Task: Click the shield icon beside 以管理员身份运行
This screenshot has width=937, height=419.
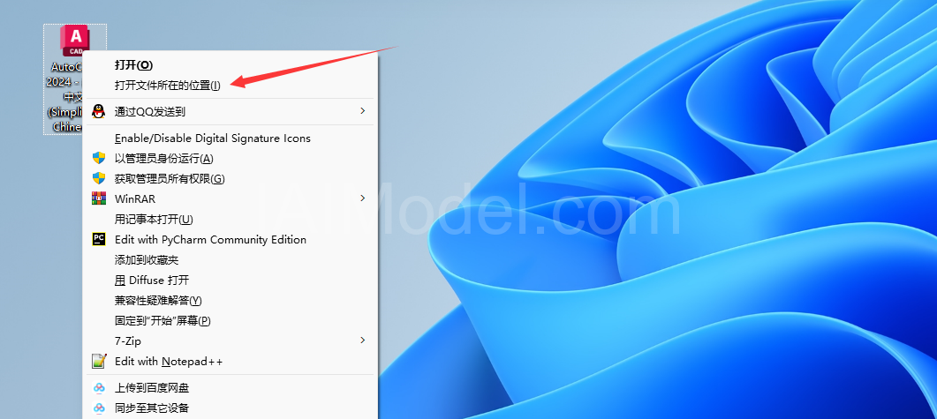Action: coord(99,158)
